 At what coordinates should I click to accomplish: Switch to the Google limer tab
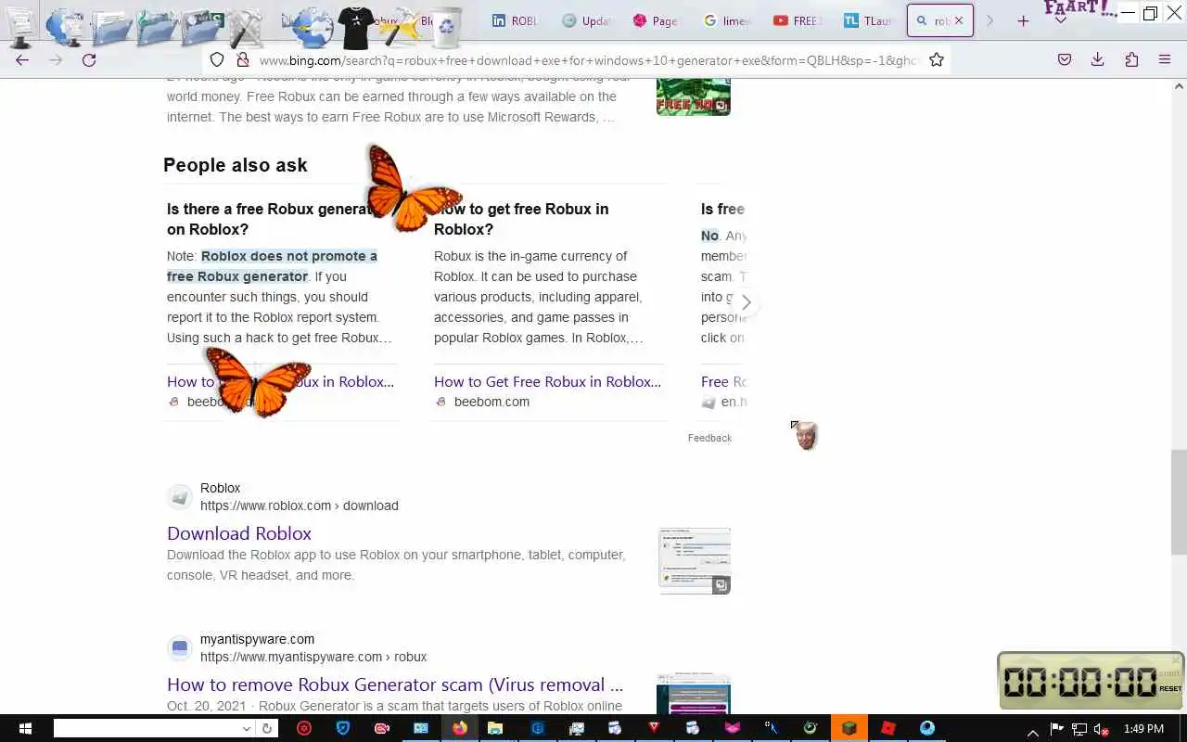tap(726, 20)
